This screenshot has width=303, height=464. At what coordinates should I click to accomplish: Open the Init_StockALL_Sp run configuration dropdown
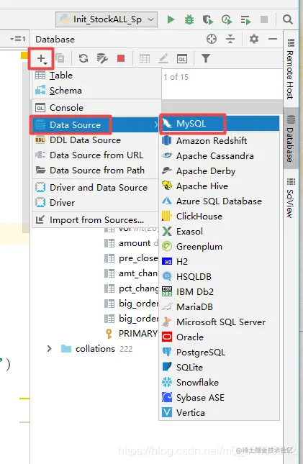(x=107, y=19)
